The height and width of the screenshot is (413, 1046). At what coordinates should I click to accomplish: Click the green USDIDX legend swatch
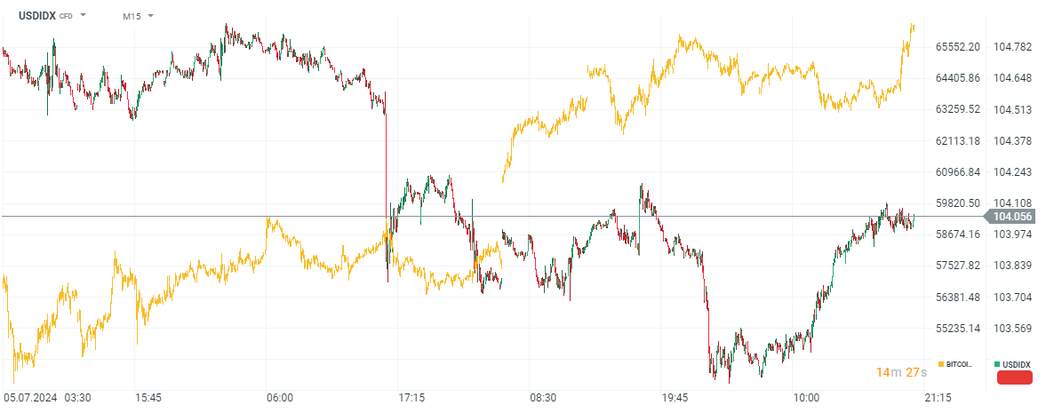click(997, 365)
